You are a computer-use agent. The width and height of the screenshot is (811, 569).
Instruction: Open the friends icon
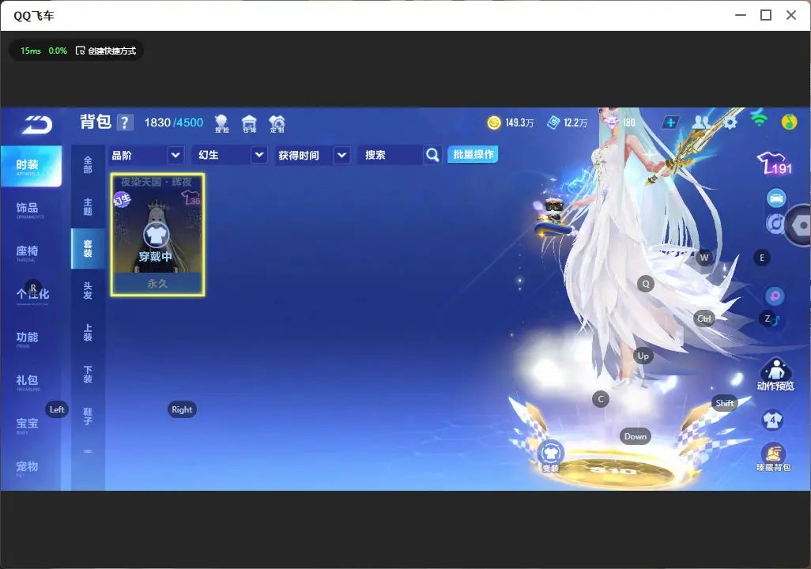701,122
